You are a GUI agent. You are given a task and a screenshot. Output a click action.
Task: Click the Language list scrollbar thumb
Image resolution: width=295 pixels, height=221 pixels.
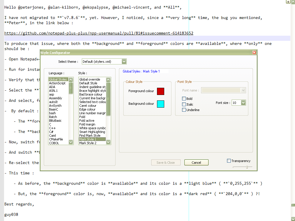tap(71, 88)
